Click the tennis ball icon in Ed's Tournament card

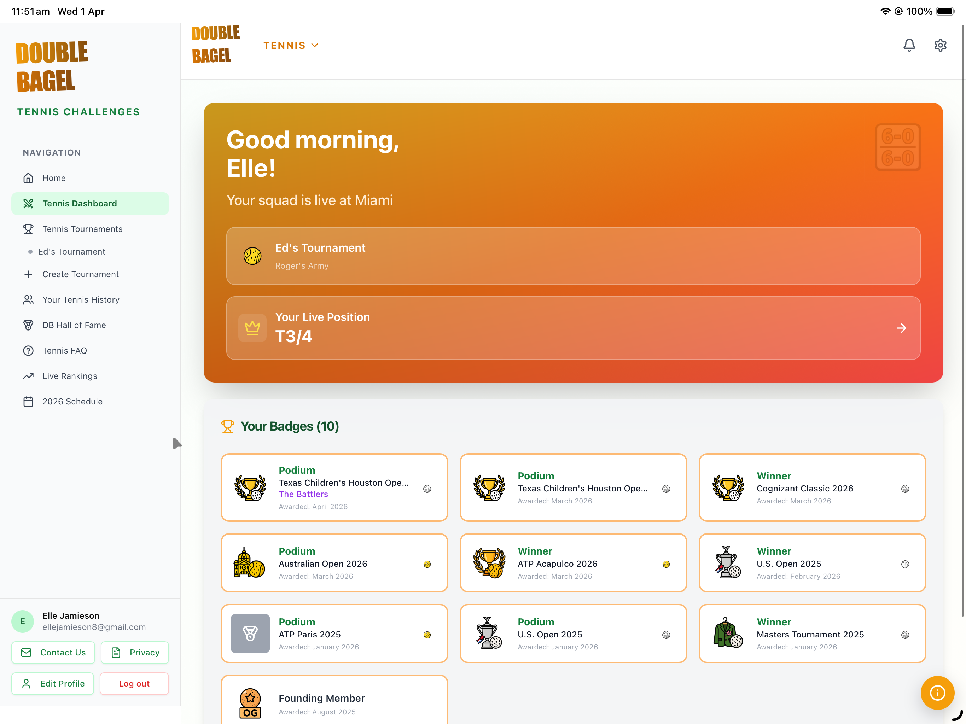pos(252,256)
